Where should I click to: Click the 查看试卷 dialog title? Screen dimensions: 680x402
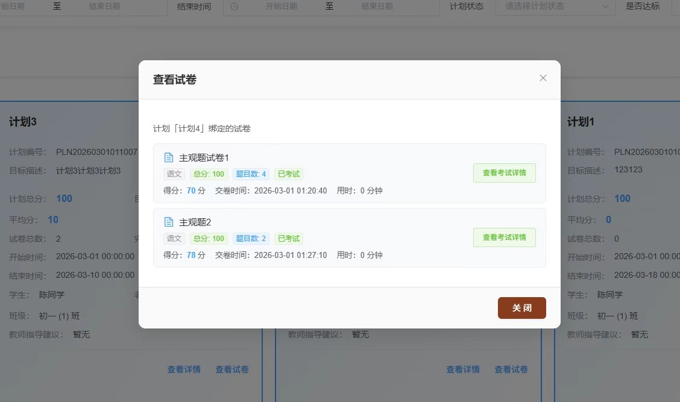pyautogui.click(x=175, y=80)
